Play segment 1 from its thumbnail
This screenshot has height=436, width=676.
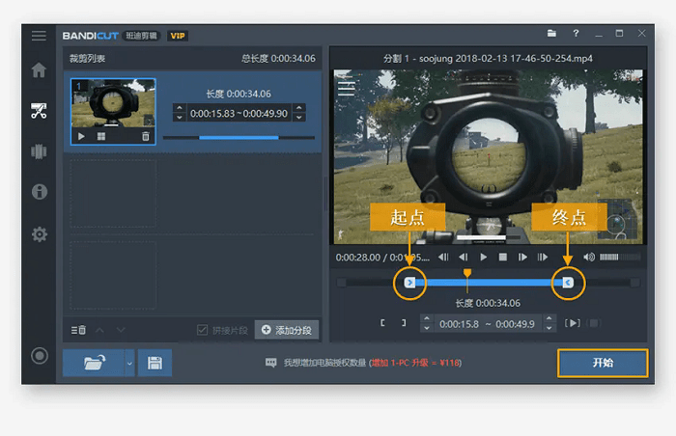pyautogui.click(x=81, y=136)
